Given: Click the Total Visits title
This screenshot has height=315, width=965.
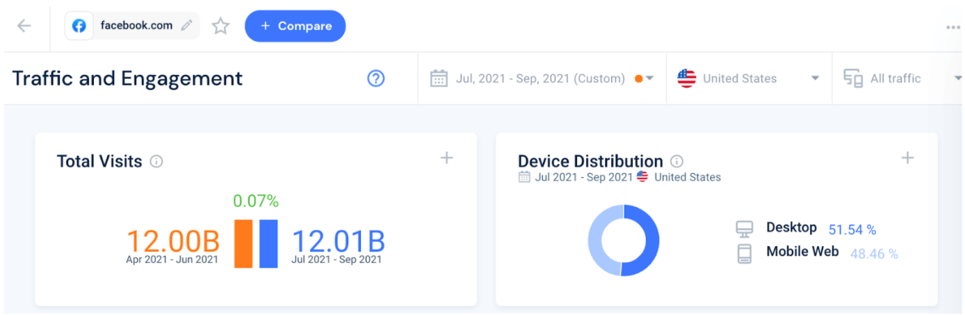Looking at the screenshot, I should (x=99, y=161).
